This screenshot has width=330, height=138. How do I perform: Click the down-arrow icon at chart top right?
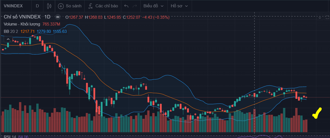pos(320,17)
